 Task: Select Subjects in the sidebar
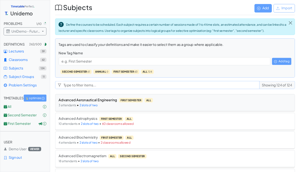16,68
